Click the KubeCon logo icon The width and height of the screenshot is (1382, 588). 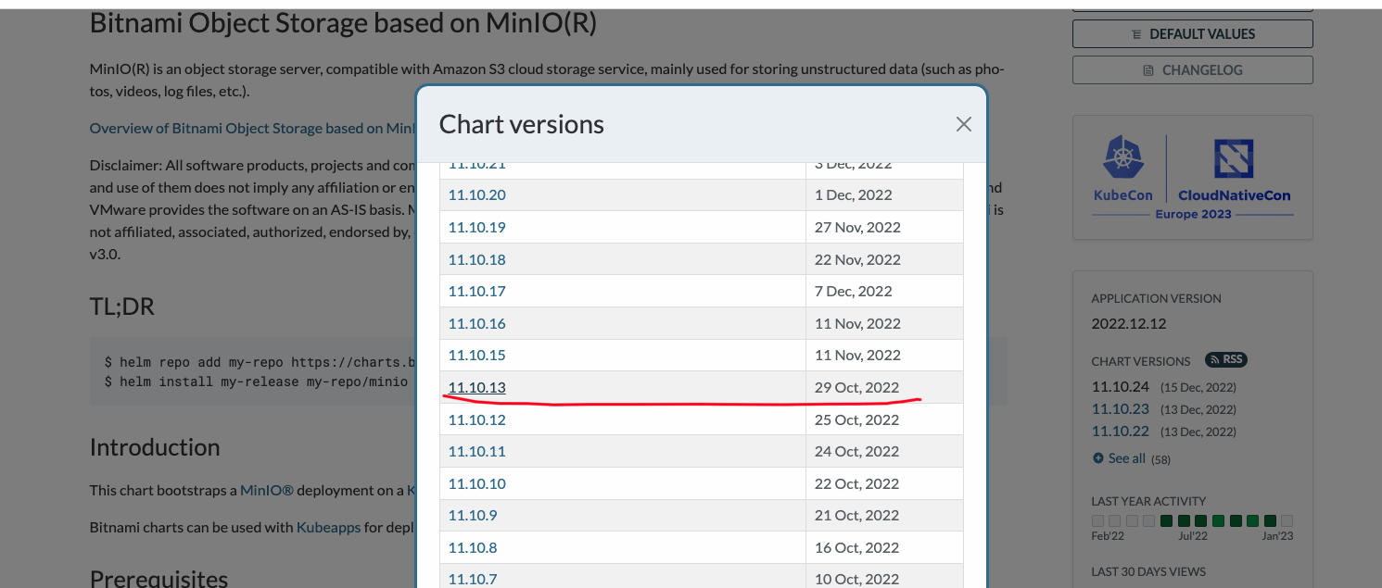(1122, 158)
